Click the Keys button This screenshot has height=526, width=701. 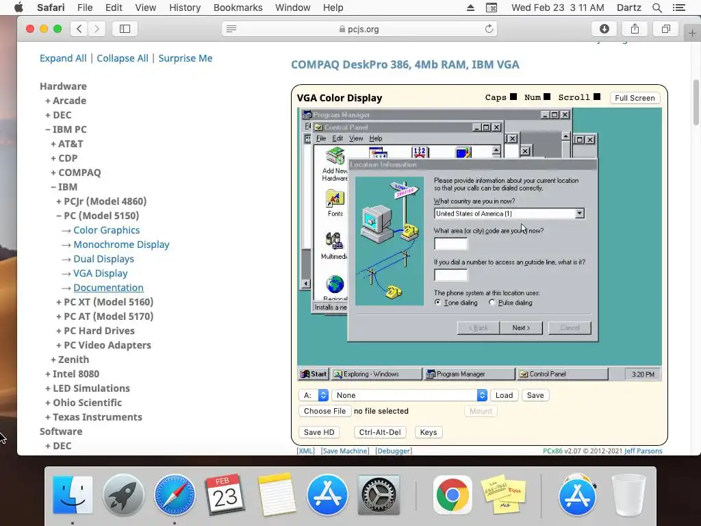point(429,432)
